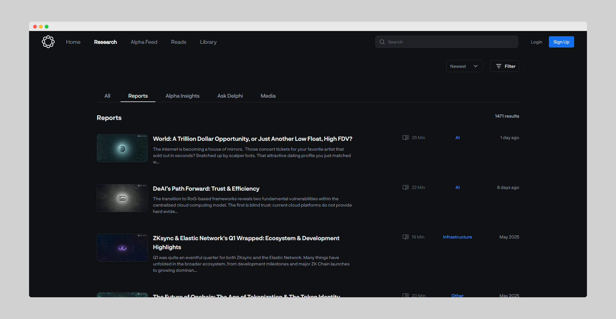
Task: Switch to Alpha Insights tab
Action: click(x=182, y=96)
